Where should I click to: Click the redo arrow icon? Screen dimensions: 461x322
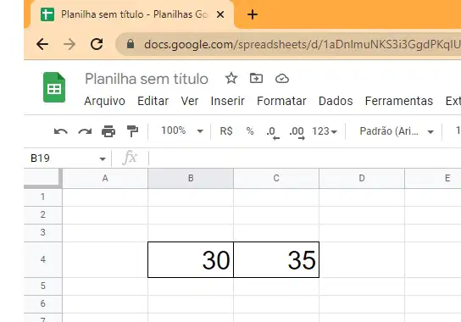85,131
